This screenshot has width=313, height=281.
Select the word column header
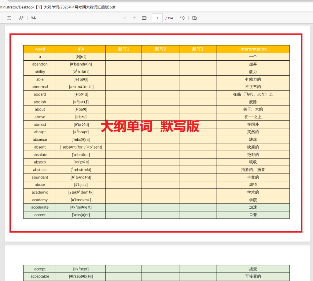(39, 49)
